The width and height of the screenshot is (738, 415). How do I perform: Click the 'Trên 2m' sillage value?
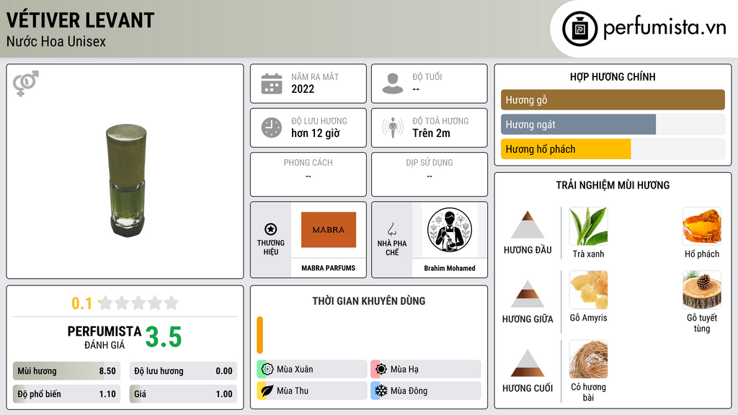pyautogui.click(x=431, y=133)
